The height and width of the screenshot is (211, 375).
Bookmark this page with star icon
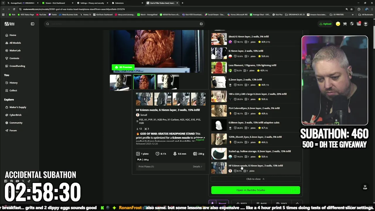[352, 9]
